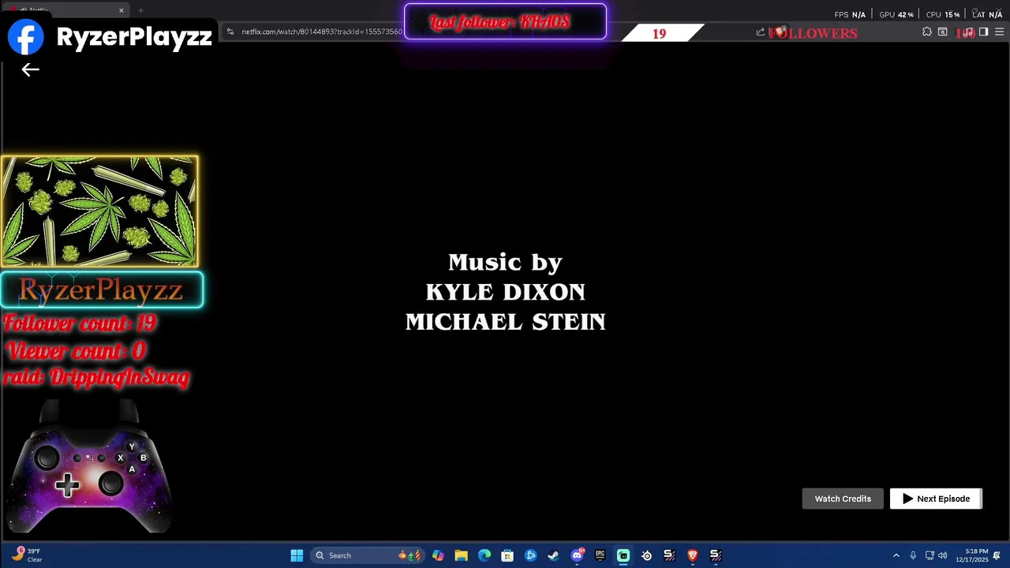Click the cannabis leaf overlay image

(x=99, y=211)
